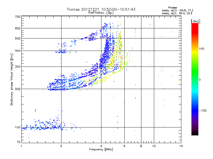213x159 pixels.
Task: Click the x-axis tick label '10'
Action: click(x=154, y=146)
